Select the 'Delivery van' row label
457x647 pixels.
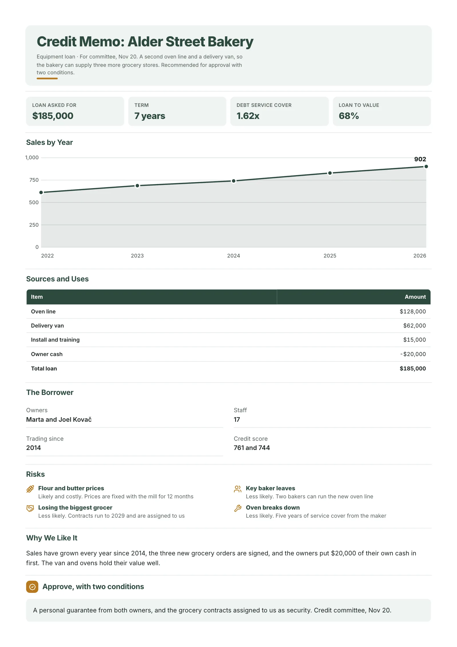47,326
